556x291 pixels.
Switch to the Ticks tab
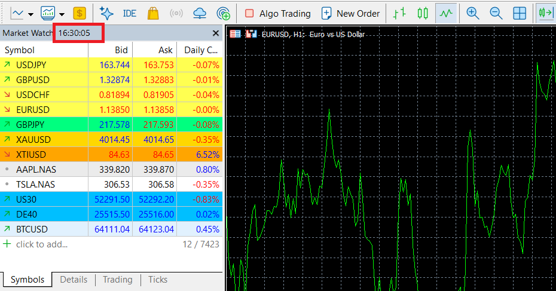click(x=158, y=280)
